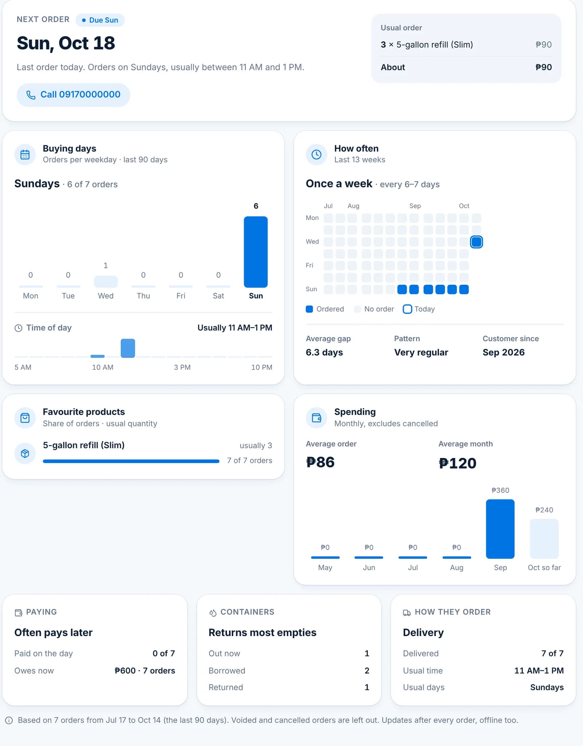583x746 pixels.
Task: Click the 'Usually 11 AM–1 PM' label
Action: click(235, 328)
